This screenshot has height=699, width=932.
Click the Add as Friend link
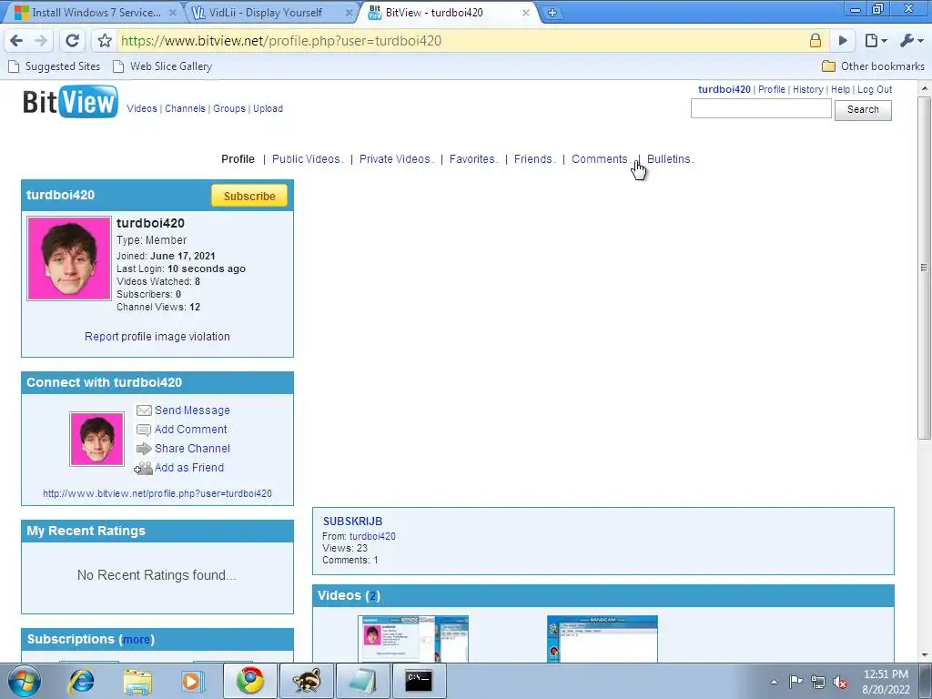coord(189,468)
